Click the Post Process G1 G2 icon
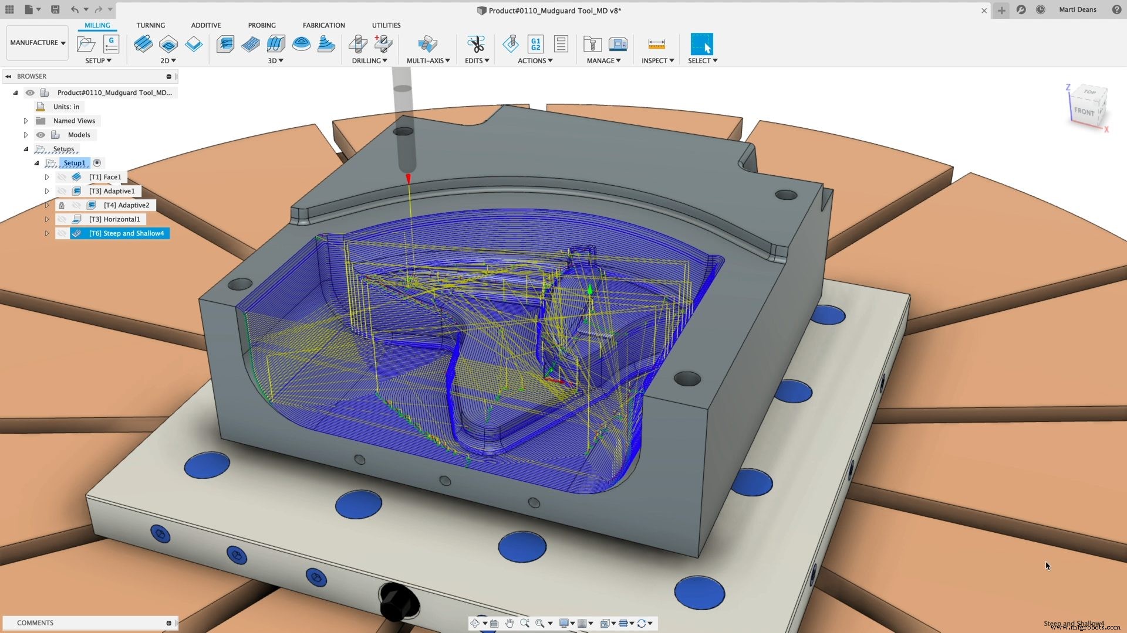 click(x=536, y=43)
